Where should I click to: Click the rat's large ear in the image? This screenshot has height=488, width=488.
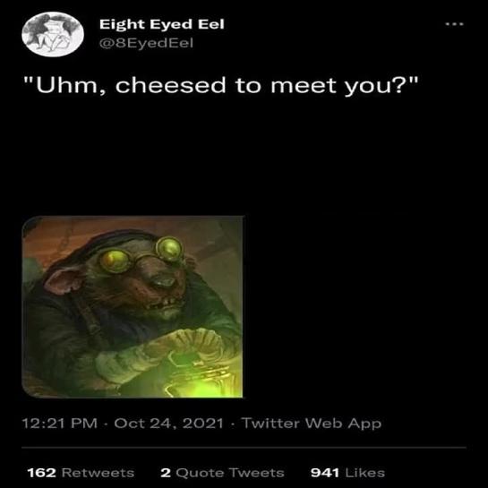[64, 280]
